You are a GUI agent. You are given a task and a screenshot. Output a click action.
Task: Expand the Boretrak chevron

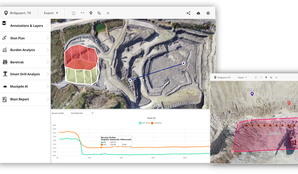[x=48, y=62]
